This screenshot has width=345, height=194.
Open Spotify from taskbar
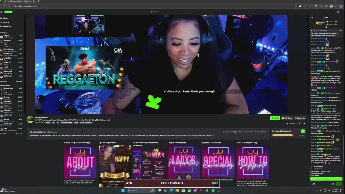click(x=213, y=190)
